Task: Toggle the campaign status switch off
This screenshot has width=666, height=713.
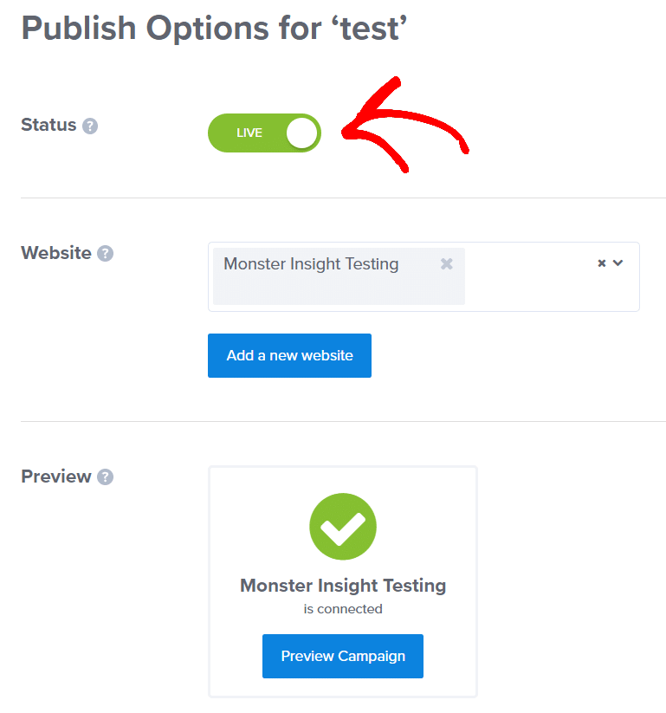Action: (264, 133)
